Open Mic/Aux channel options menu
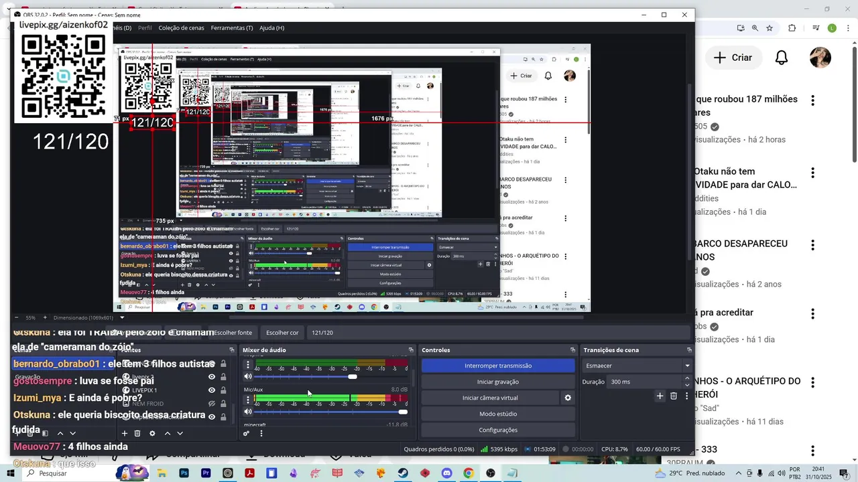 (248, 398)
